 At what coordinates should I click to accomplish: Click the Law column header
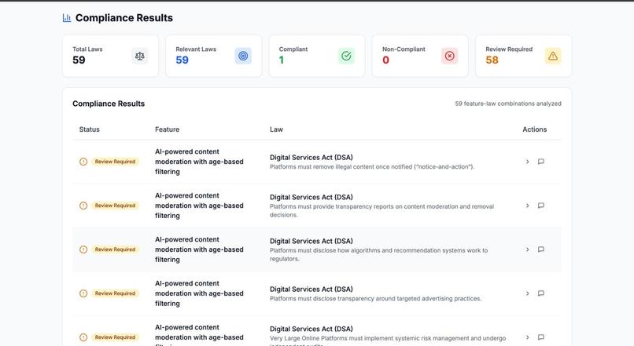277,129
